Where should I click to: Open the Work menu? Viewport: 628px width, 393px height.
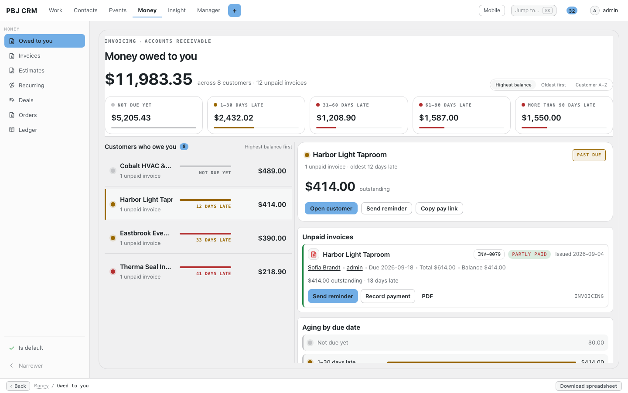click(x=55, y=10)
